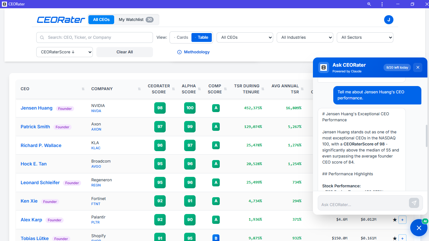Click the Methodology info icon
This screenshot has height=241, width=429.
tap(179, 52)
